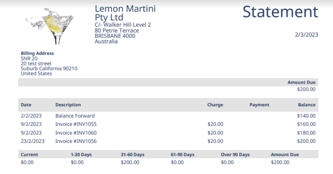Image resolution: width=333 pixels, height=174 pixels.
Task: Open Invoice #INV1060 entry
Action: [x=76, y=133]
